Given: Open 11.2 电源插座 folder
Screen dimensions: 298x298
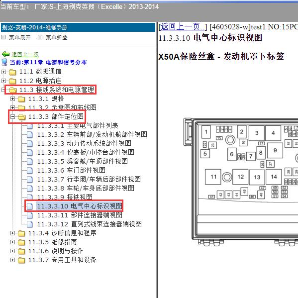Looking at the screenshot, I should tap(40, 81).
